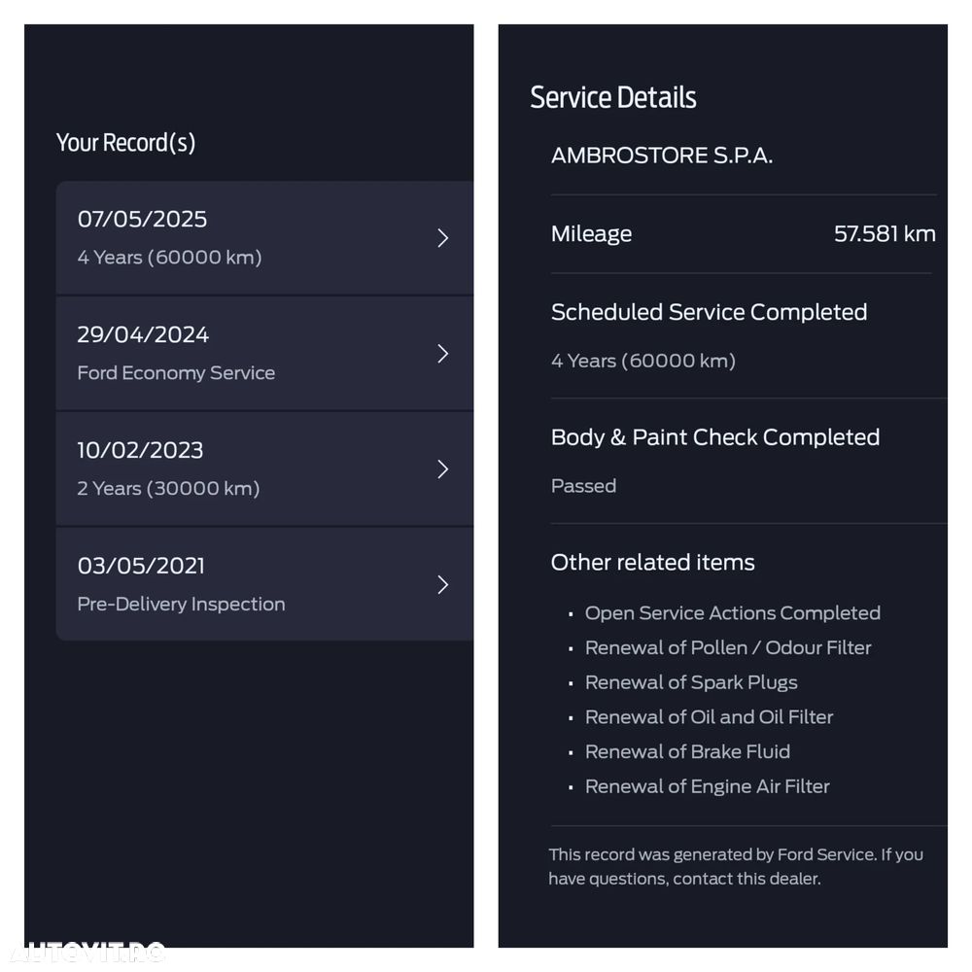Open the 2 Years (30000 km) record
Image resolution: width=972 pixels, height=972 pixels.
coord(168,488)
